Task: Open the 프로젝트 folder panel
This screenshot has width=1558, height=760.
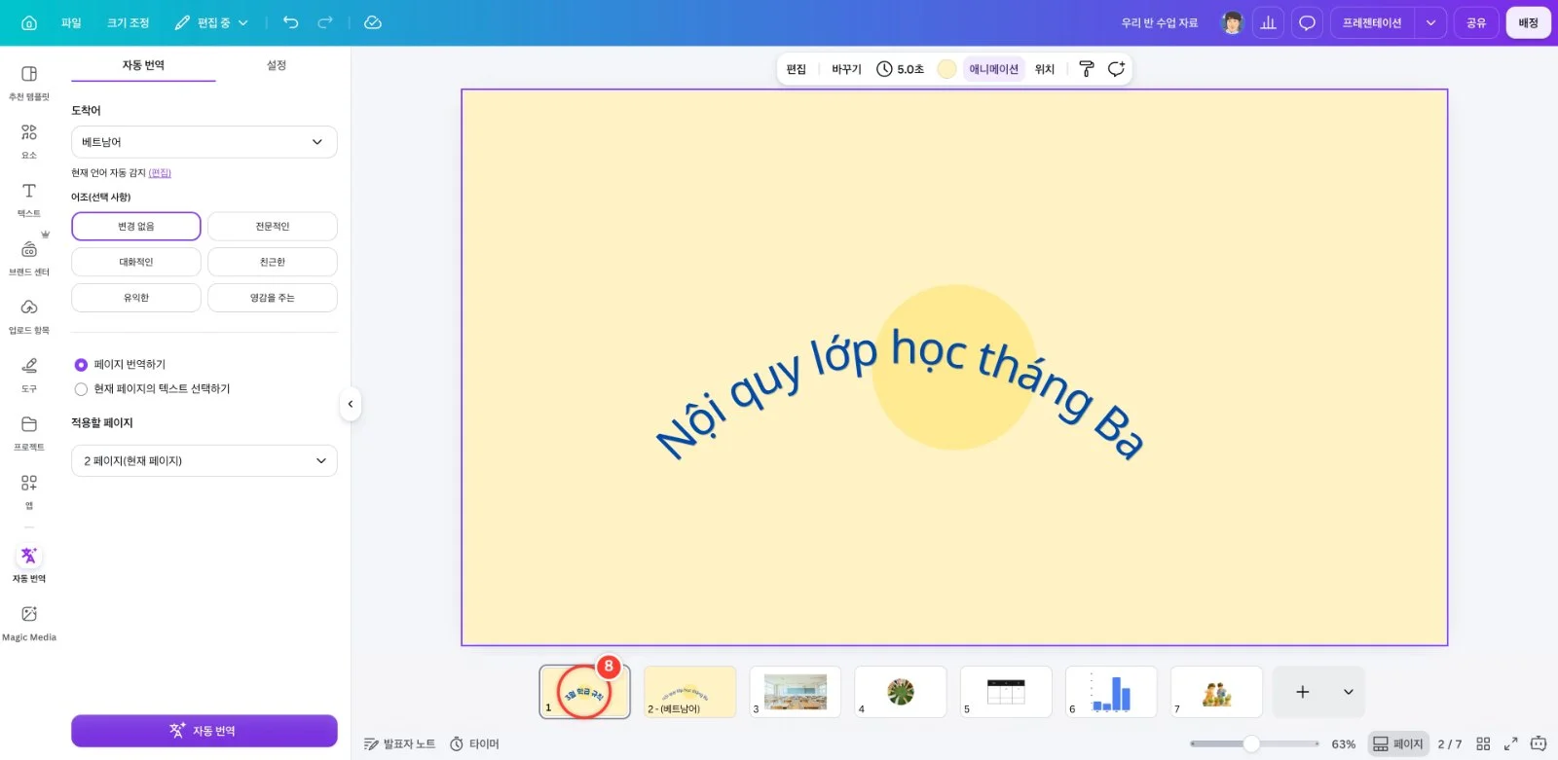Action: click(29, 433)
